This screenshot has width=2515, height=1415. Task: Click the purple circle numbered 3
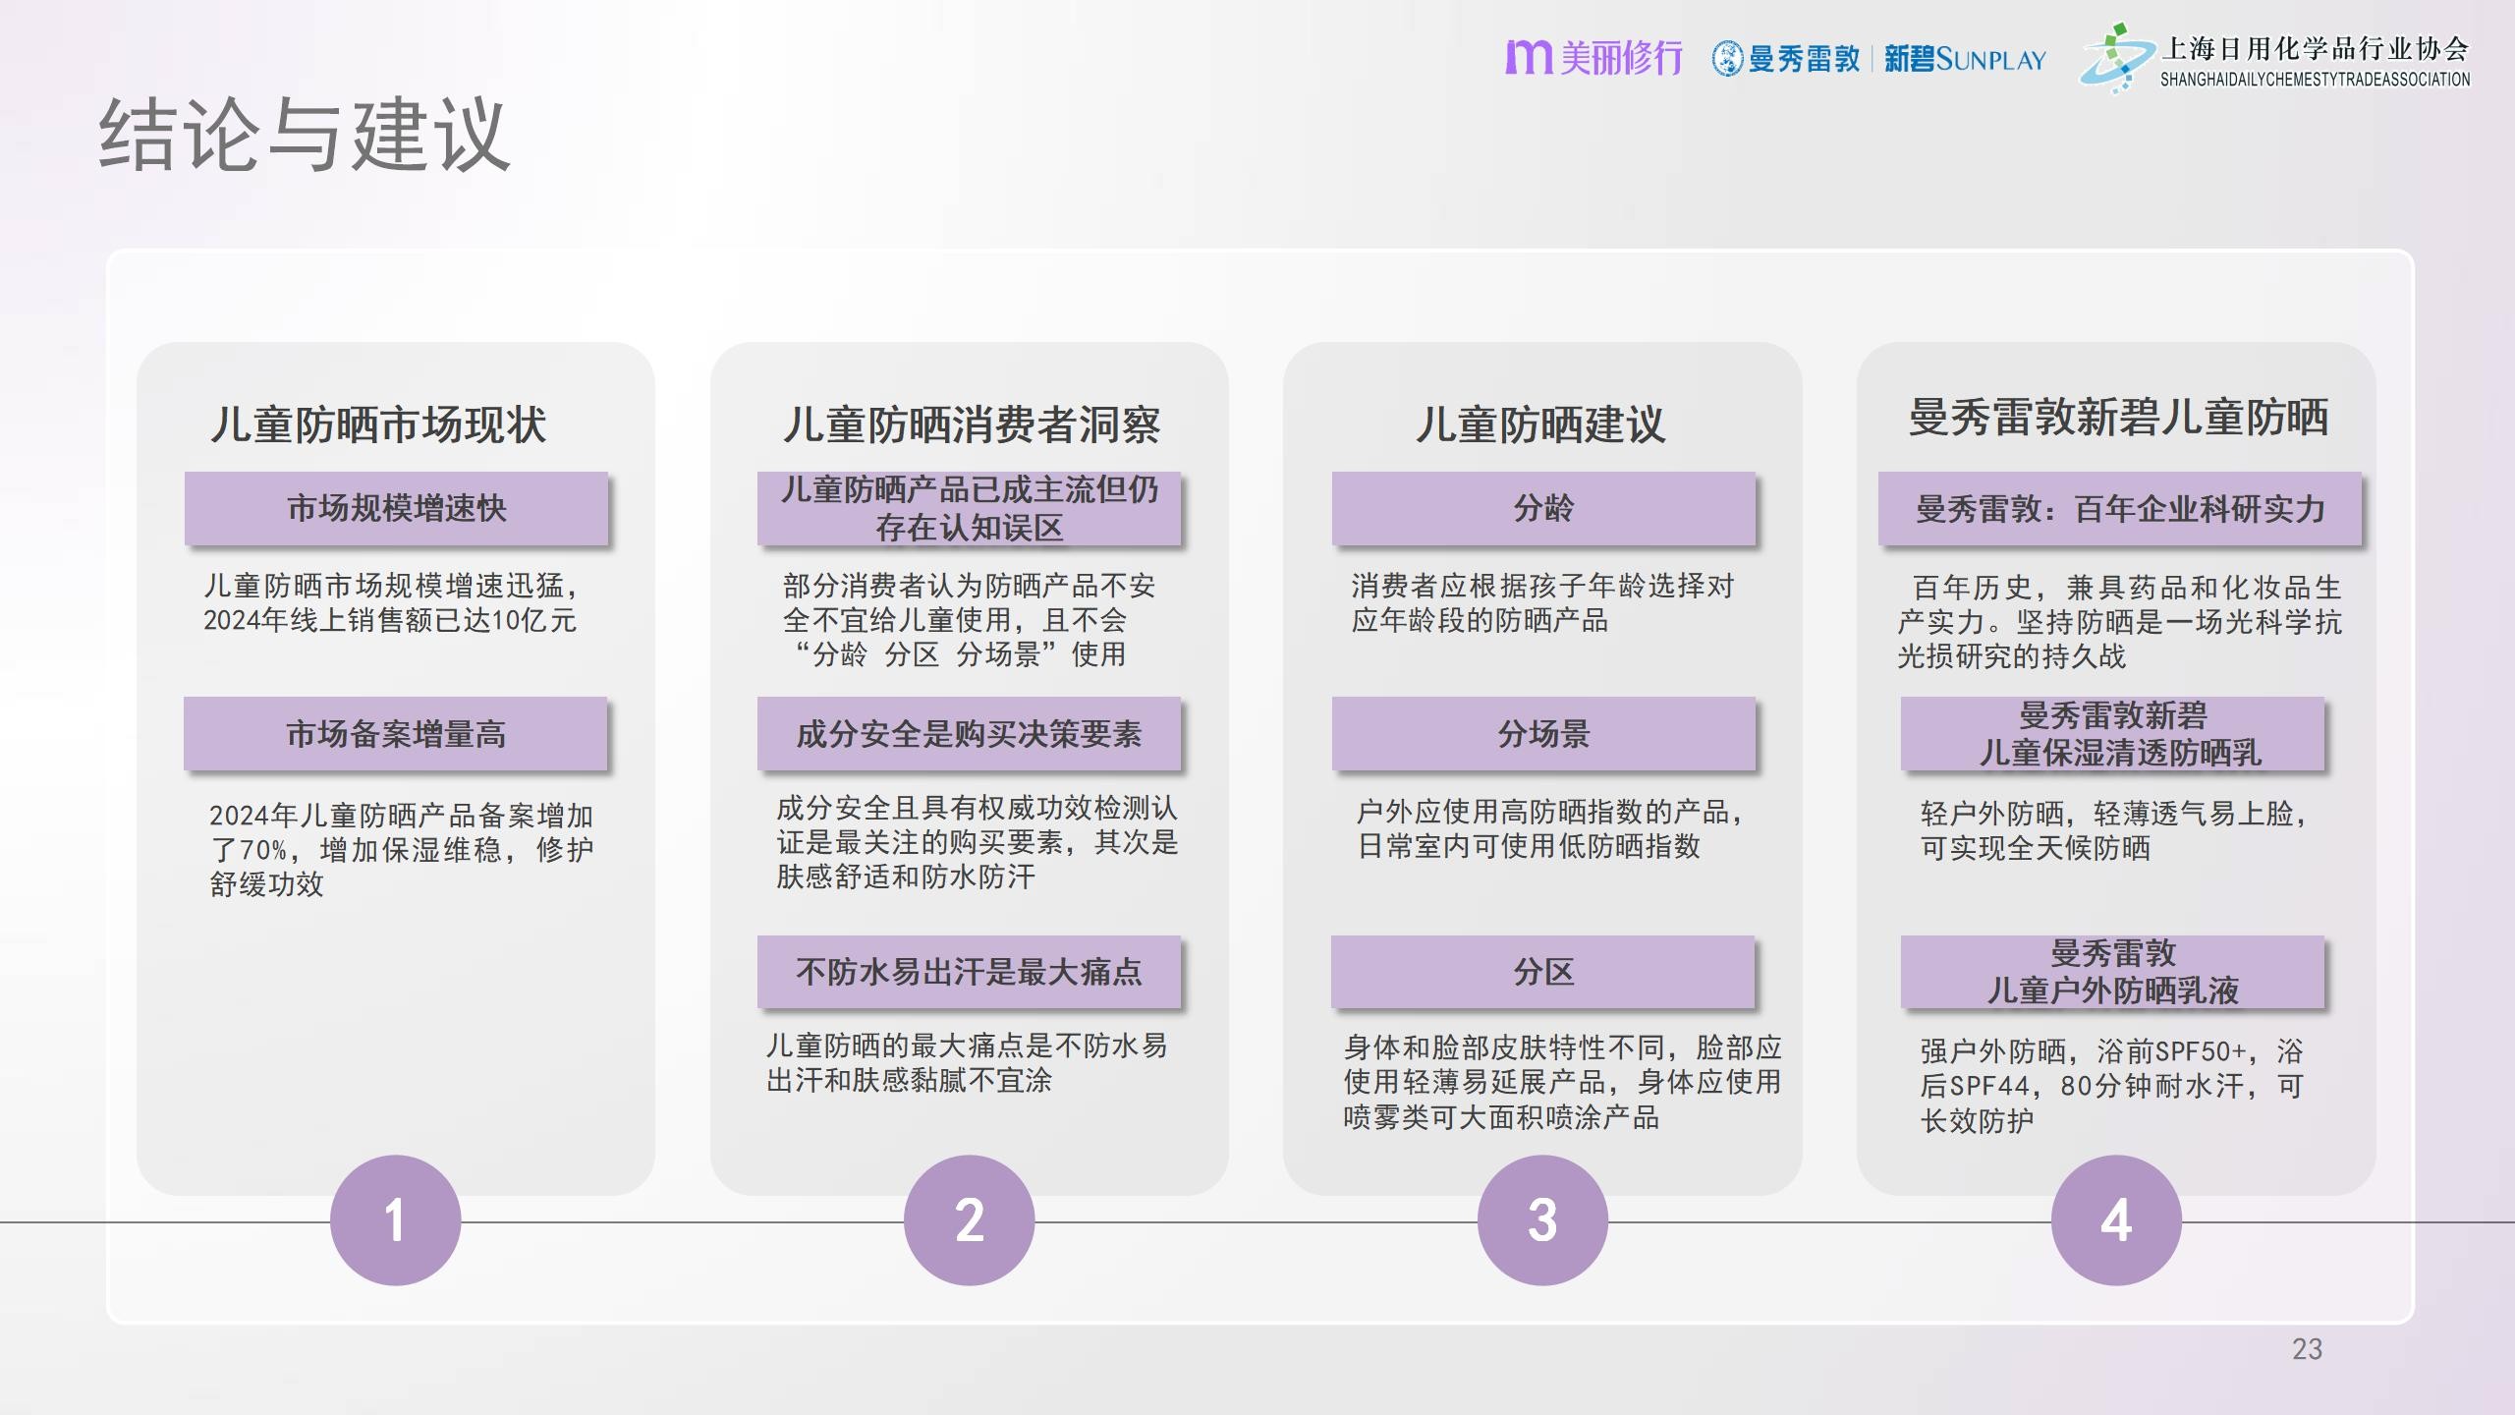(1542, 1219)
